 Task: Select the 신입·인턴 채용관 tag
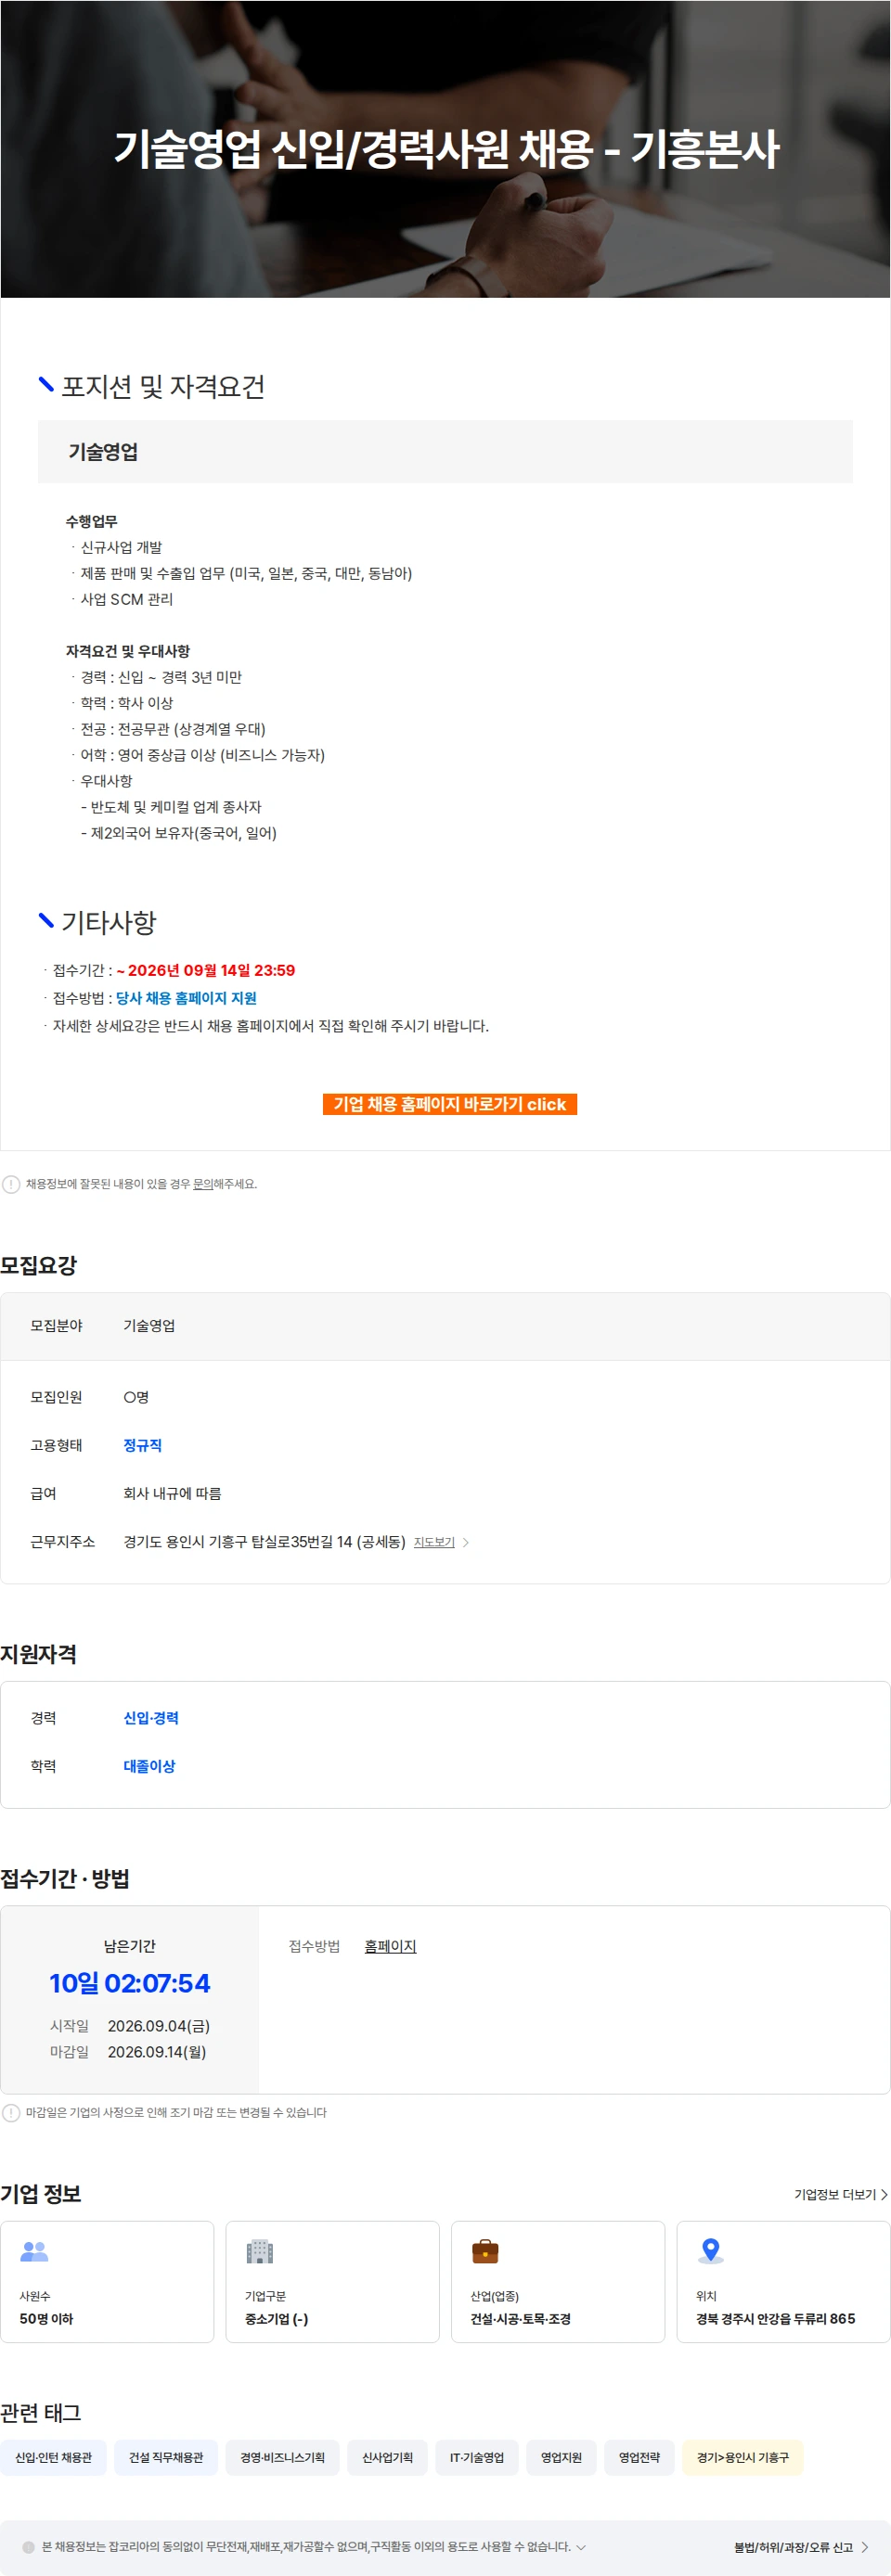pyautogui.click(x=53, y=2457)
